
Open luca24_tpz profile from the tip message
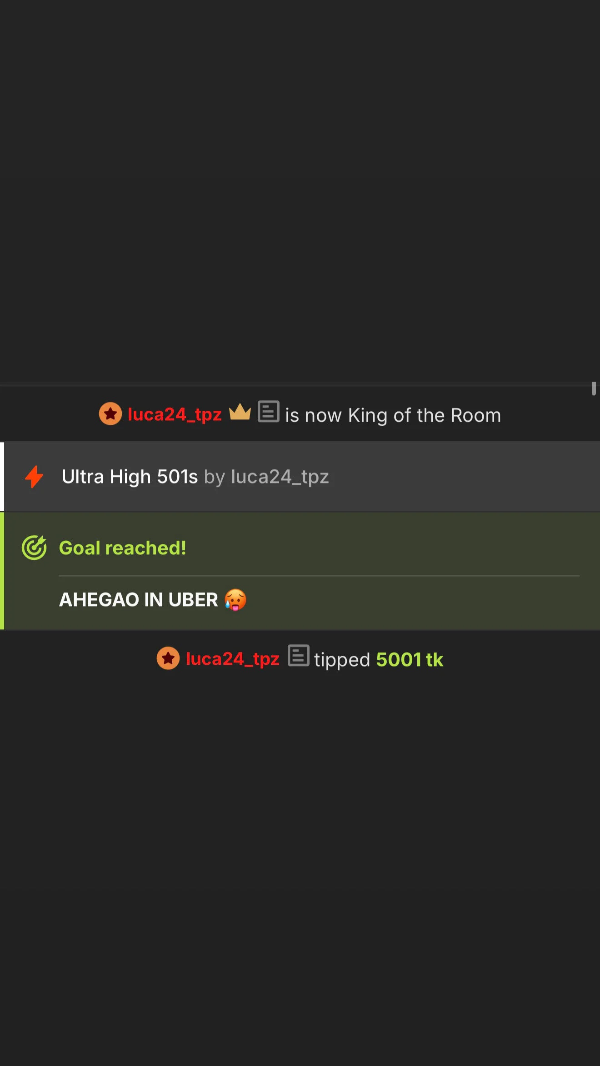[x=232, y=659]
